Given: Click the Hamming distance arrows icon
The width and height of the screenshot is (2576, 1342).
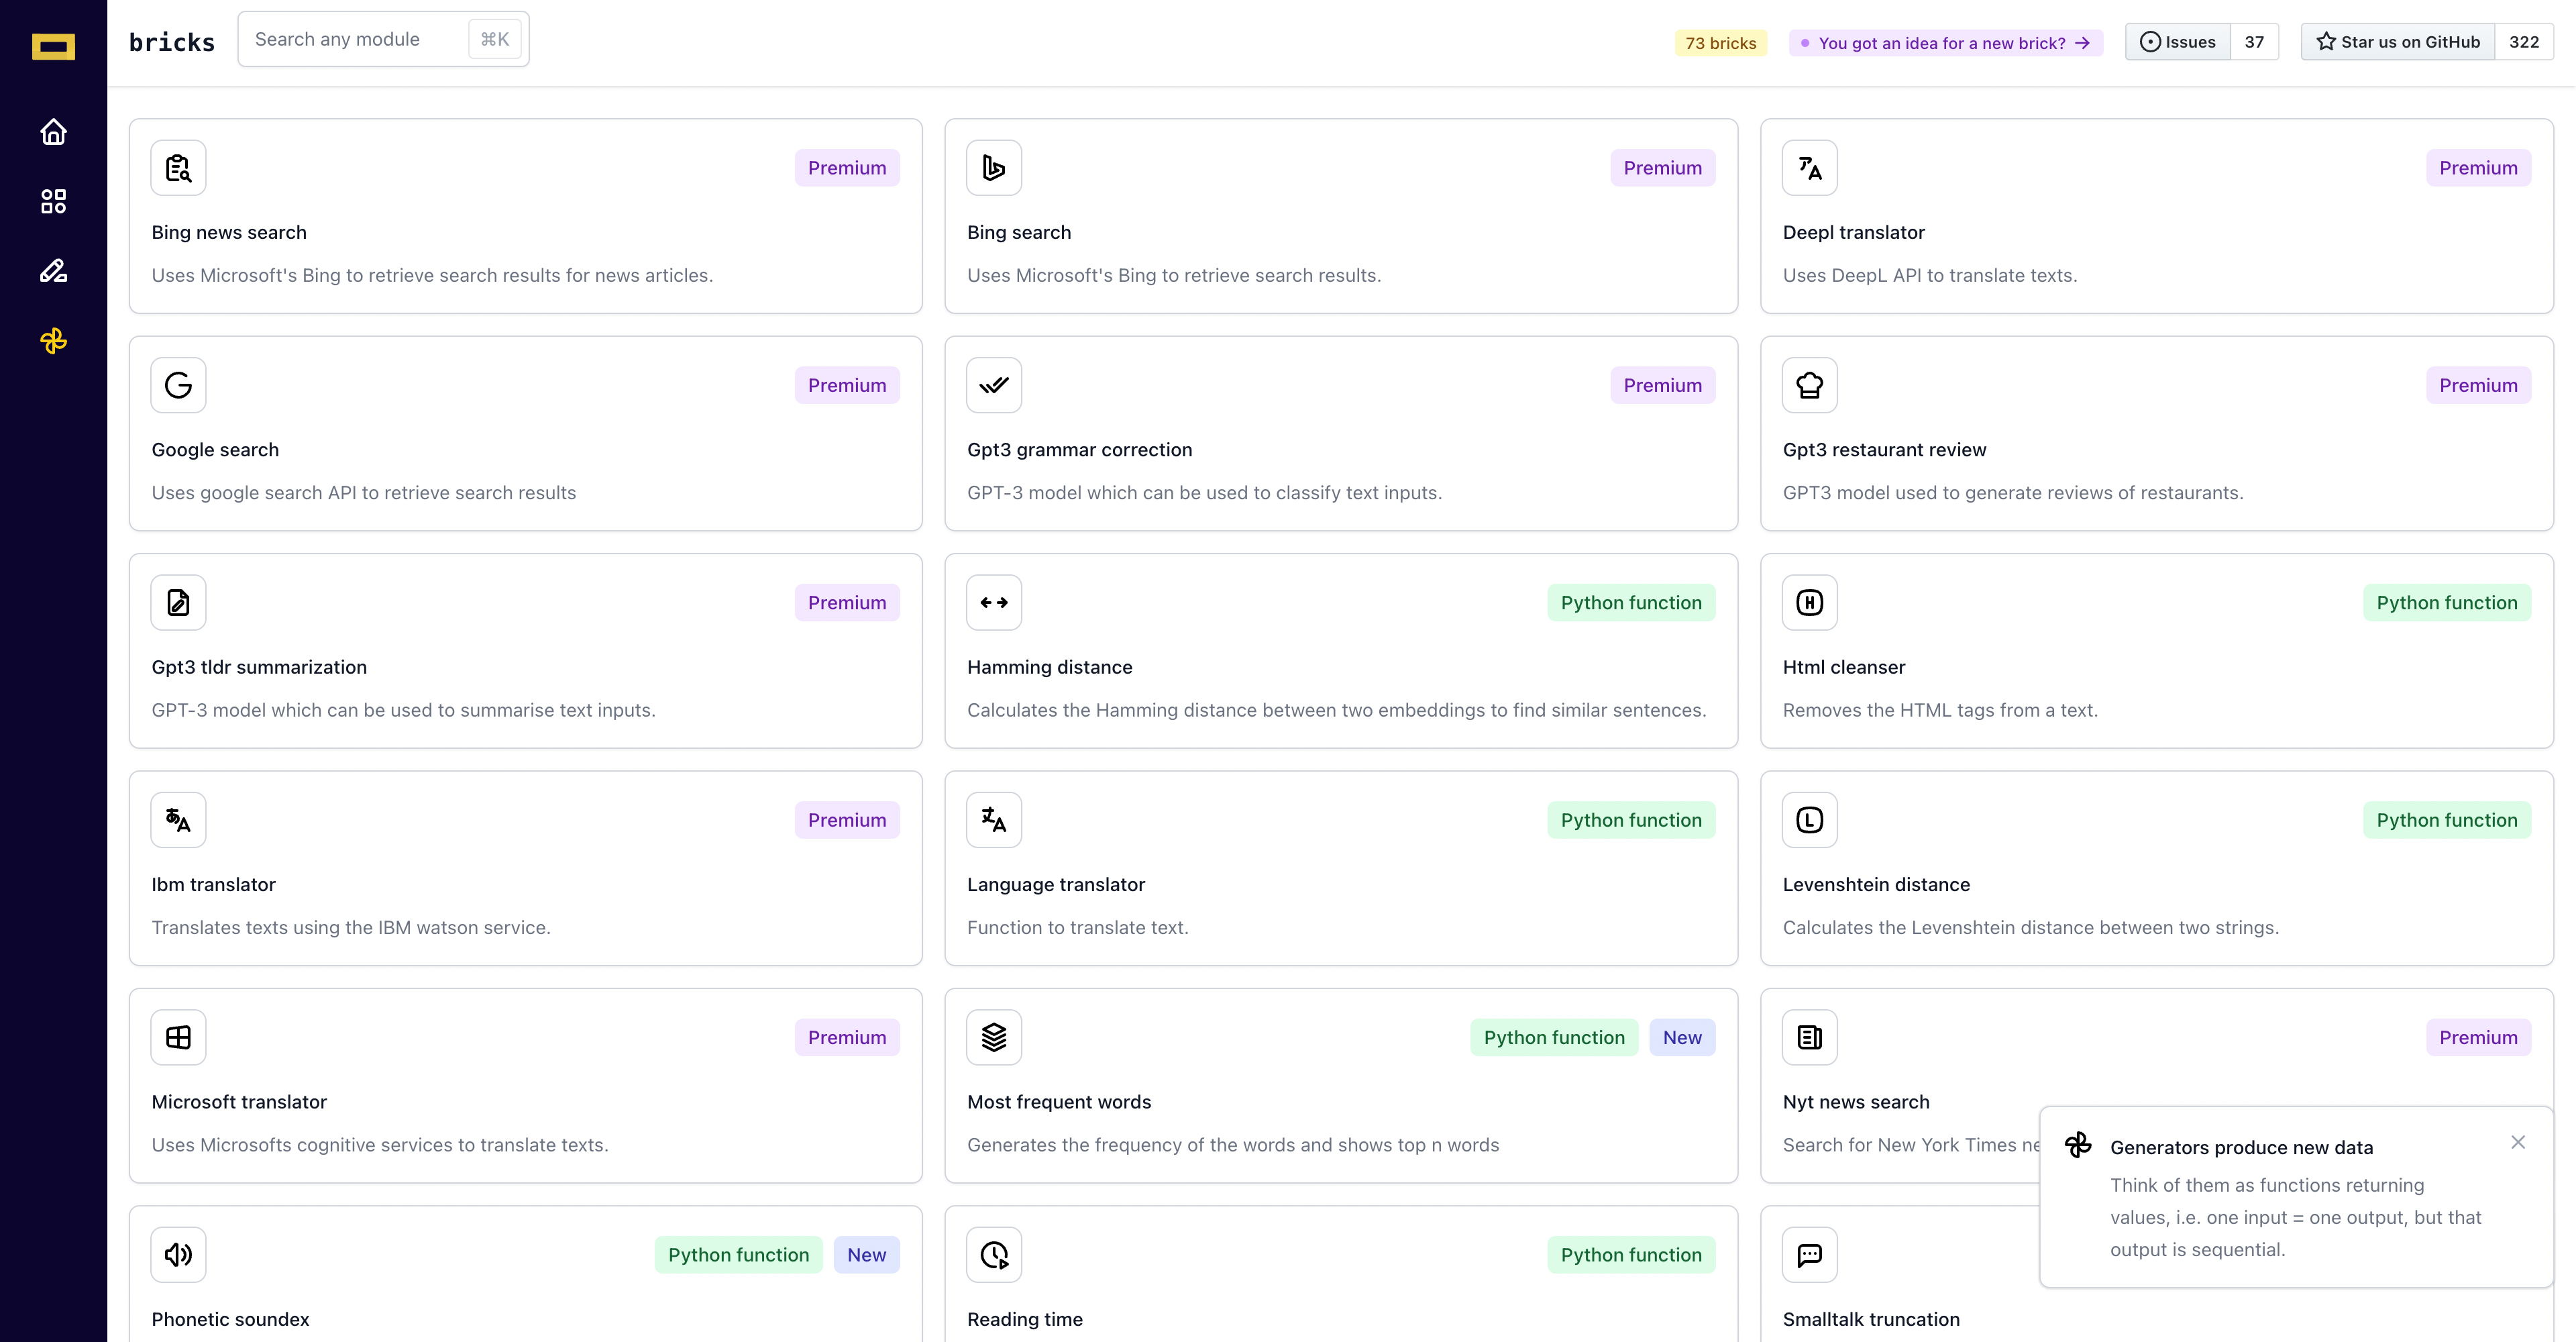Looking at the screenshot, I should [994, 602].
